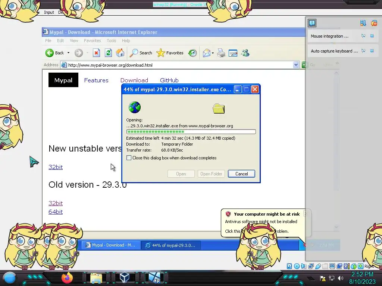The height and width of the screenshot is (286, 382).
Task: Refresh the page with green arrows icon
Action: pos(109,53)
